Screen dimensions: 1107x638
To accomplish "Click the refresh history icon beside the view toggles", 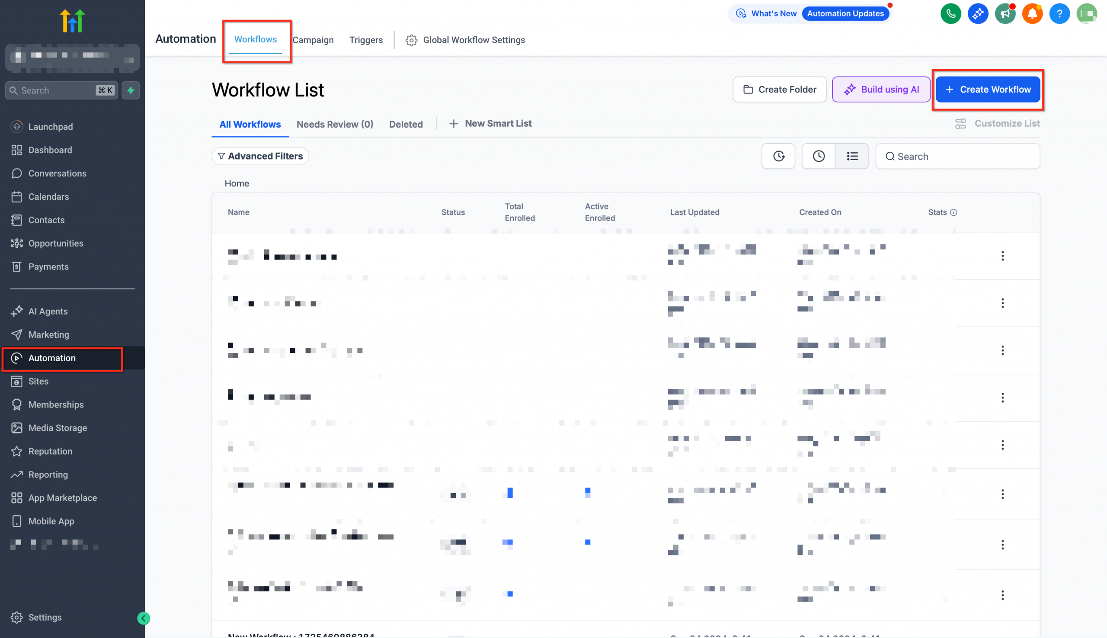I will coord(778,156).
